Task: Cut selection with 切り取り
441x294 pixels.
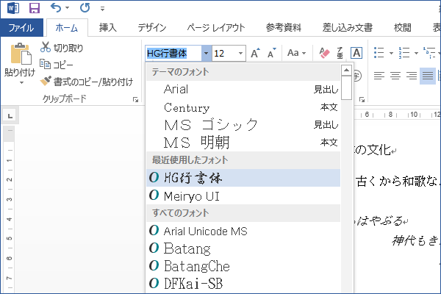Action: tap(62, 48)
